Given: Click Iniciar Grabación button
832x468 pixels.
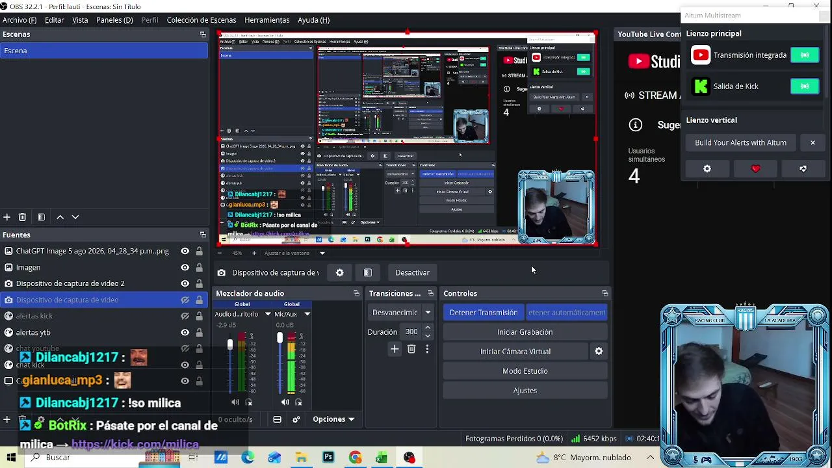Looking at the screenshot, I should 525,332.
